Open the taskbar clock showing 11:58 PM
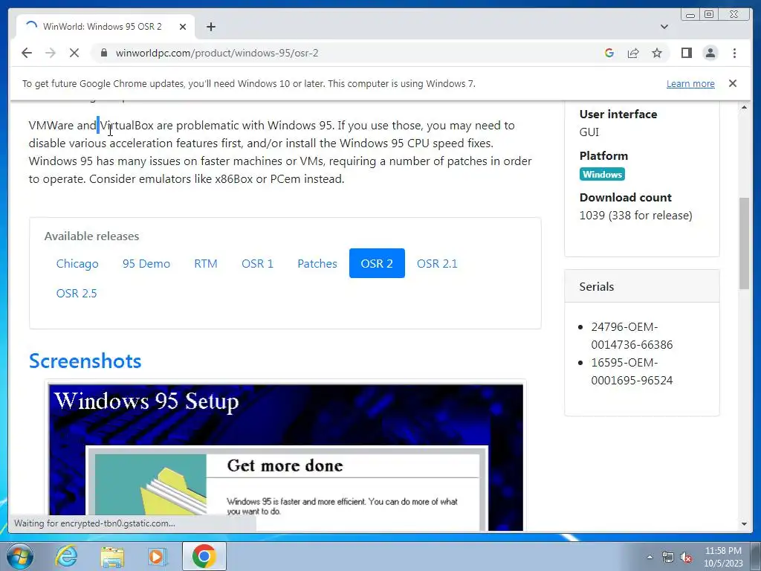Screen dimensions: 761x571 click(723, 556)
